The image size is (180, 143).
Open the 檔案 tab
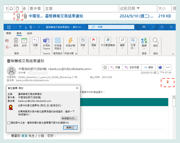(x=9, y=33)
